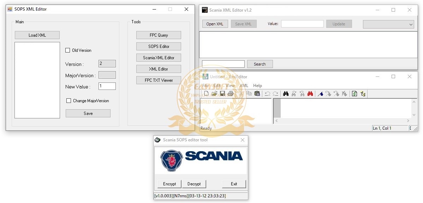Click Decrypt button in SOPS editor tool

pyautogui.click(x=194, y=184)
